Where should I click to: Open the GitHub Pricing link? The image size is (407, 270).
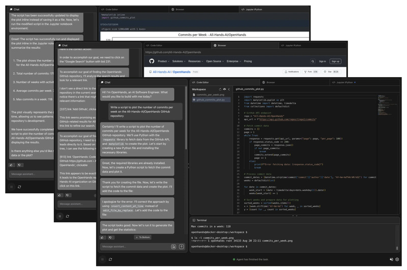(x=248, y=61)
